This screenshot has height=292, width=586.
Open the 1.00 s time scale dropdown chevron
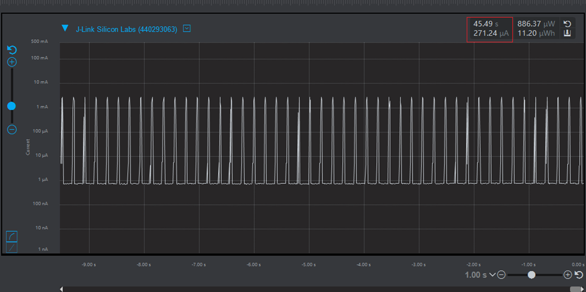coord(492,275)
